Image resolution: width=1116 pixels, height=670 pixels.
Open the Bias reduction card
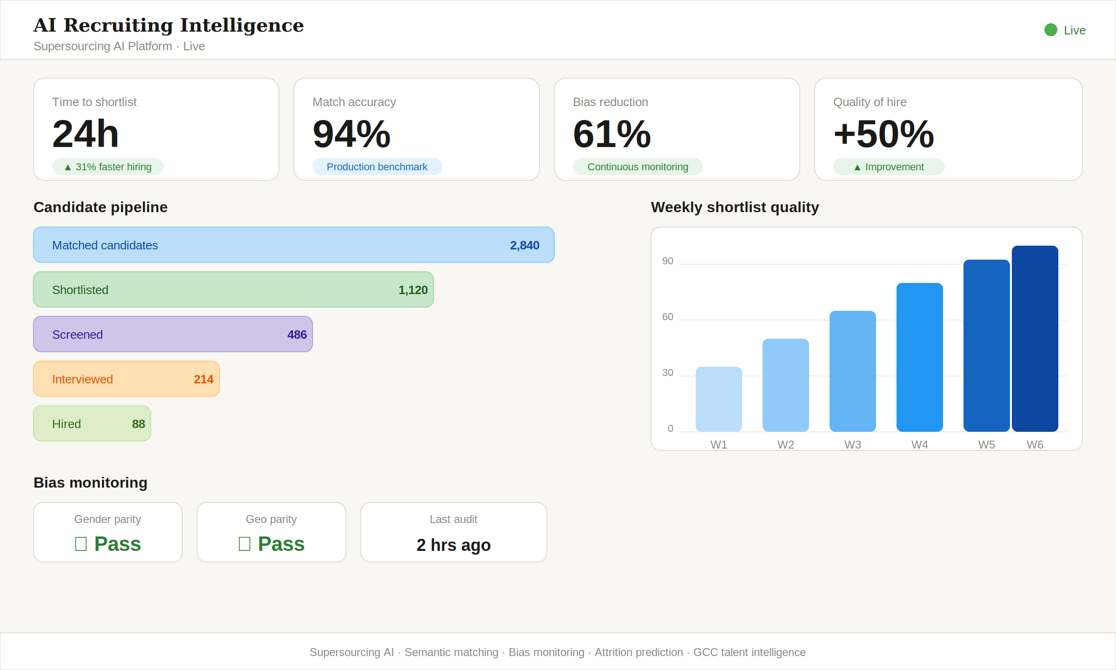[677, 129]
